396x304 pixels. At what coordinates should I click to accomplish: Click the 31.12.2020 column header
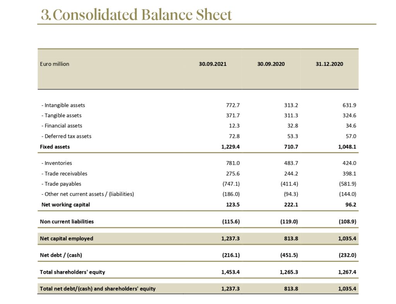click(329, 64)
